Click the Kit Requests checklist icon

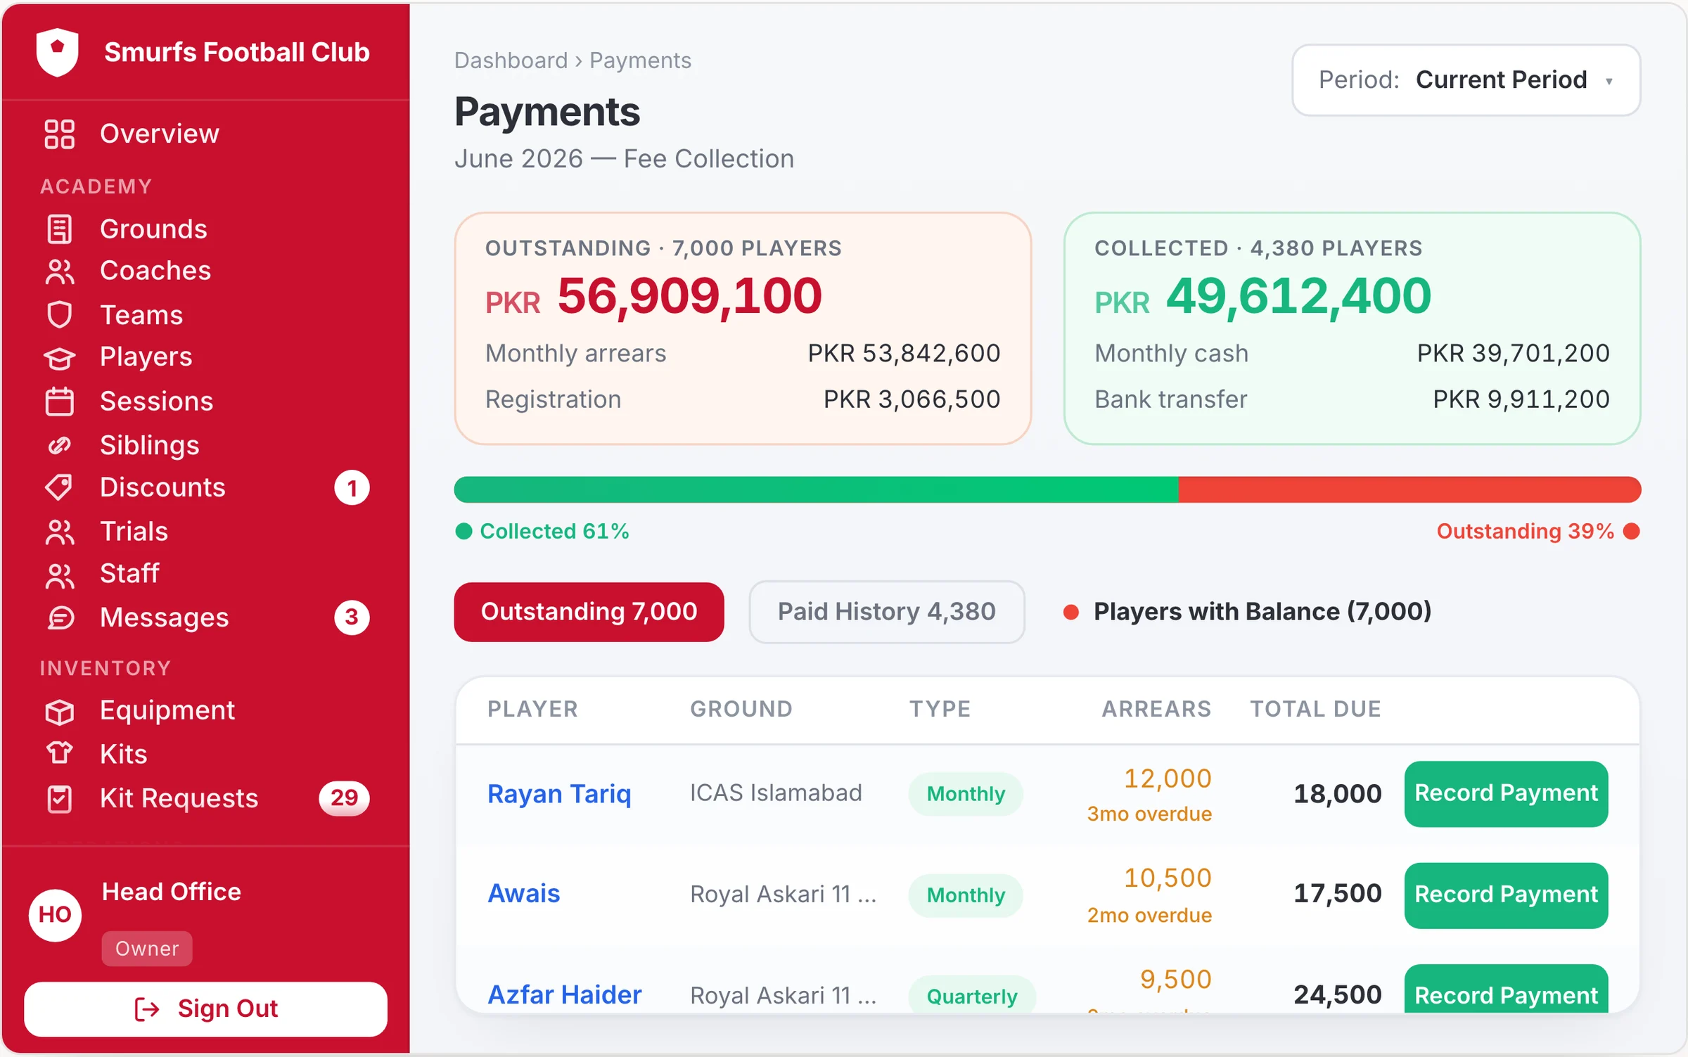(x=59, y=799)
